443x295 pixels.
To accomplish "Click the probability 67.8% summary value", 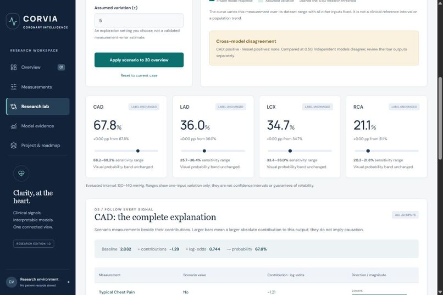I will 261,249.
